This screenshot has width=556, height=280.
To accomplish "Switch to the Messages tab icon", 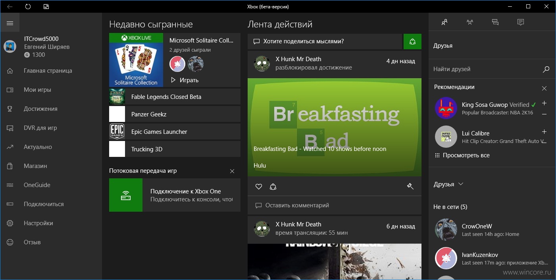I will pyautogui.click(x=495, y=22).
